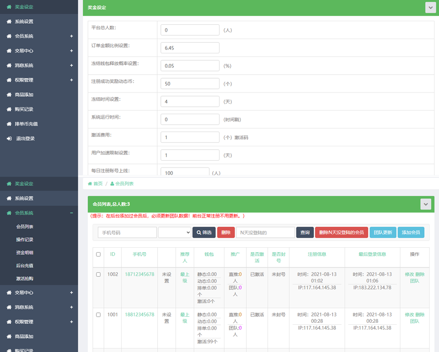Click the user icon before 会员列表 breadcrumb
This screenshot has width=439, height=352.
point(112,184)
